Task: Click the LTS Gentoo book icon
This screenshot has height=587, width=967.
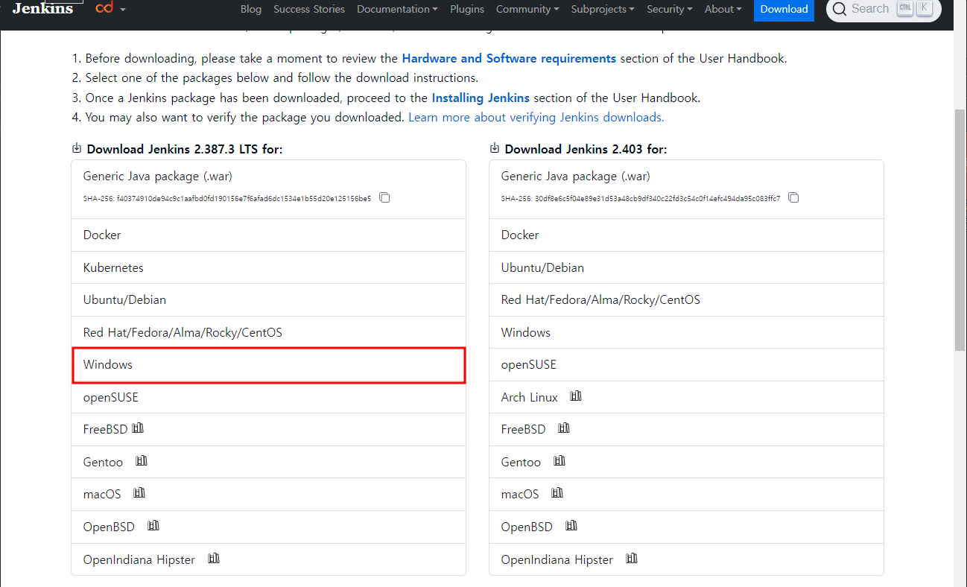Action: [x=142, y=461]
